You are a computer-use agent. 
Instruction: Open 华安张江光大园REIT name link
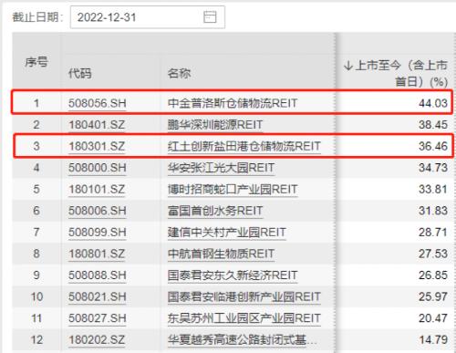(221, 168)
